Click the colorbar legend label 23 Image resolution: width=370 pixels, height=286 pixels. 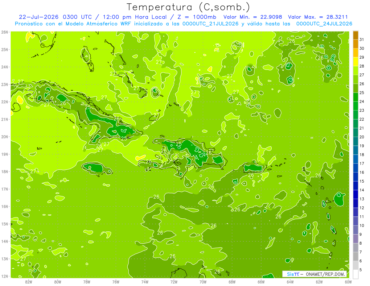point(362,110)
